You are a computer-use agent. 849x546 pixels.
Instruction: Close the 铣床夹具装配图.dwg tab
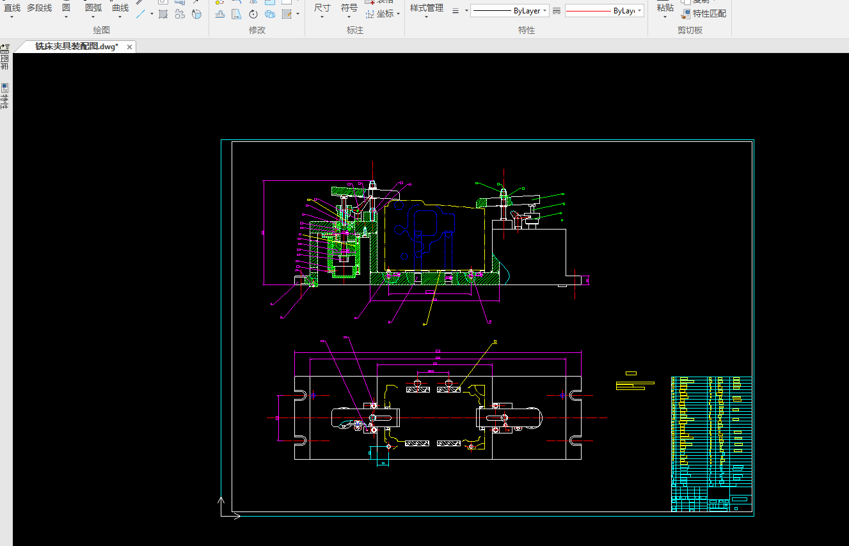(x=129, y=47)
